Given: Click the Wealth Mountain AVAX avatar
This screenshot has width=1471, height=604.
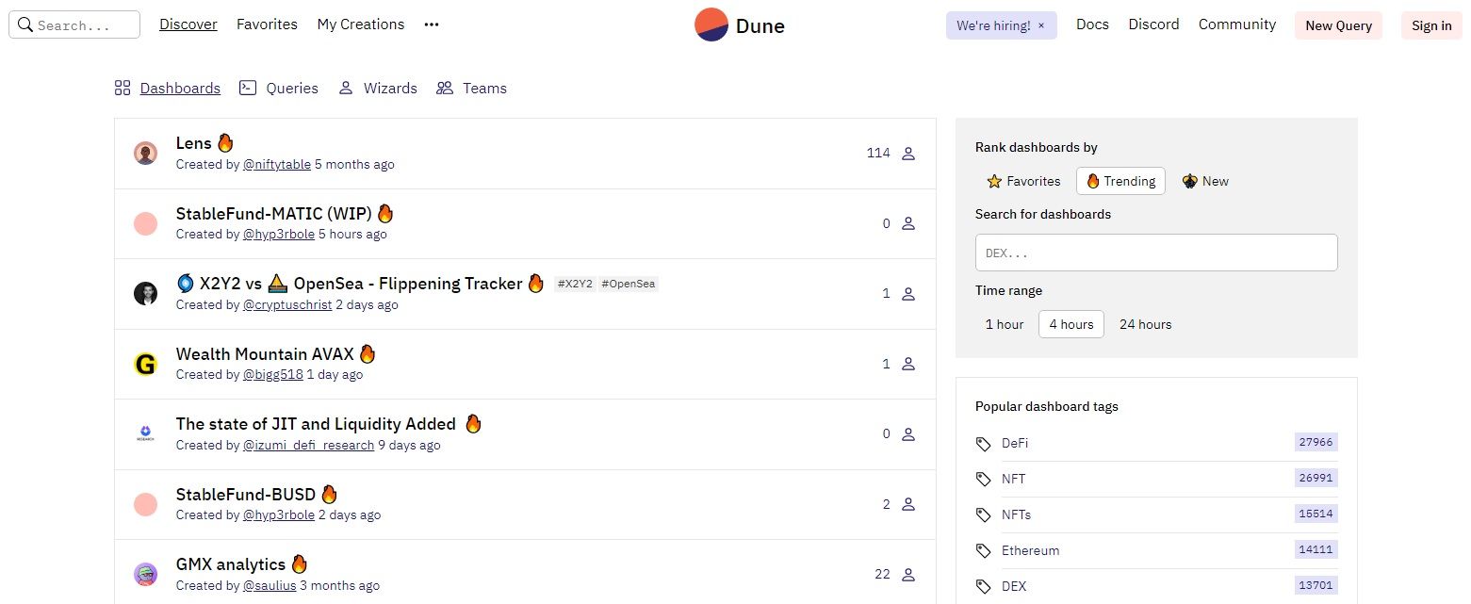Looking at the screenshot, I should (145, 364).
